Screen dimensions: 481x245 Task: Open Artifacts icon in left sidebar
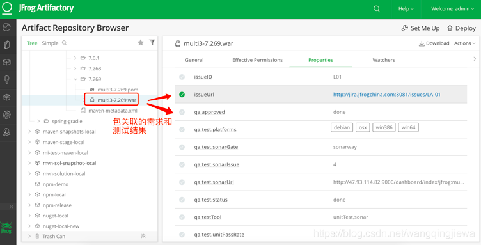tap(6, 45)
